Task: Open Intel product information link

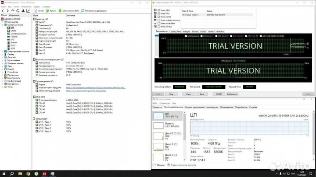Action: point(96,88)
